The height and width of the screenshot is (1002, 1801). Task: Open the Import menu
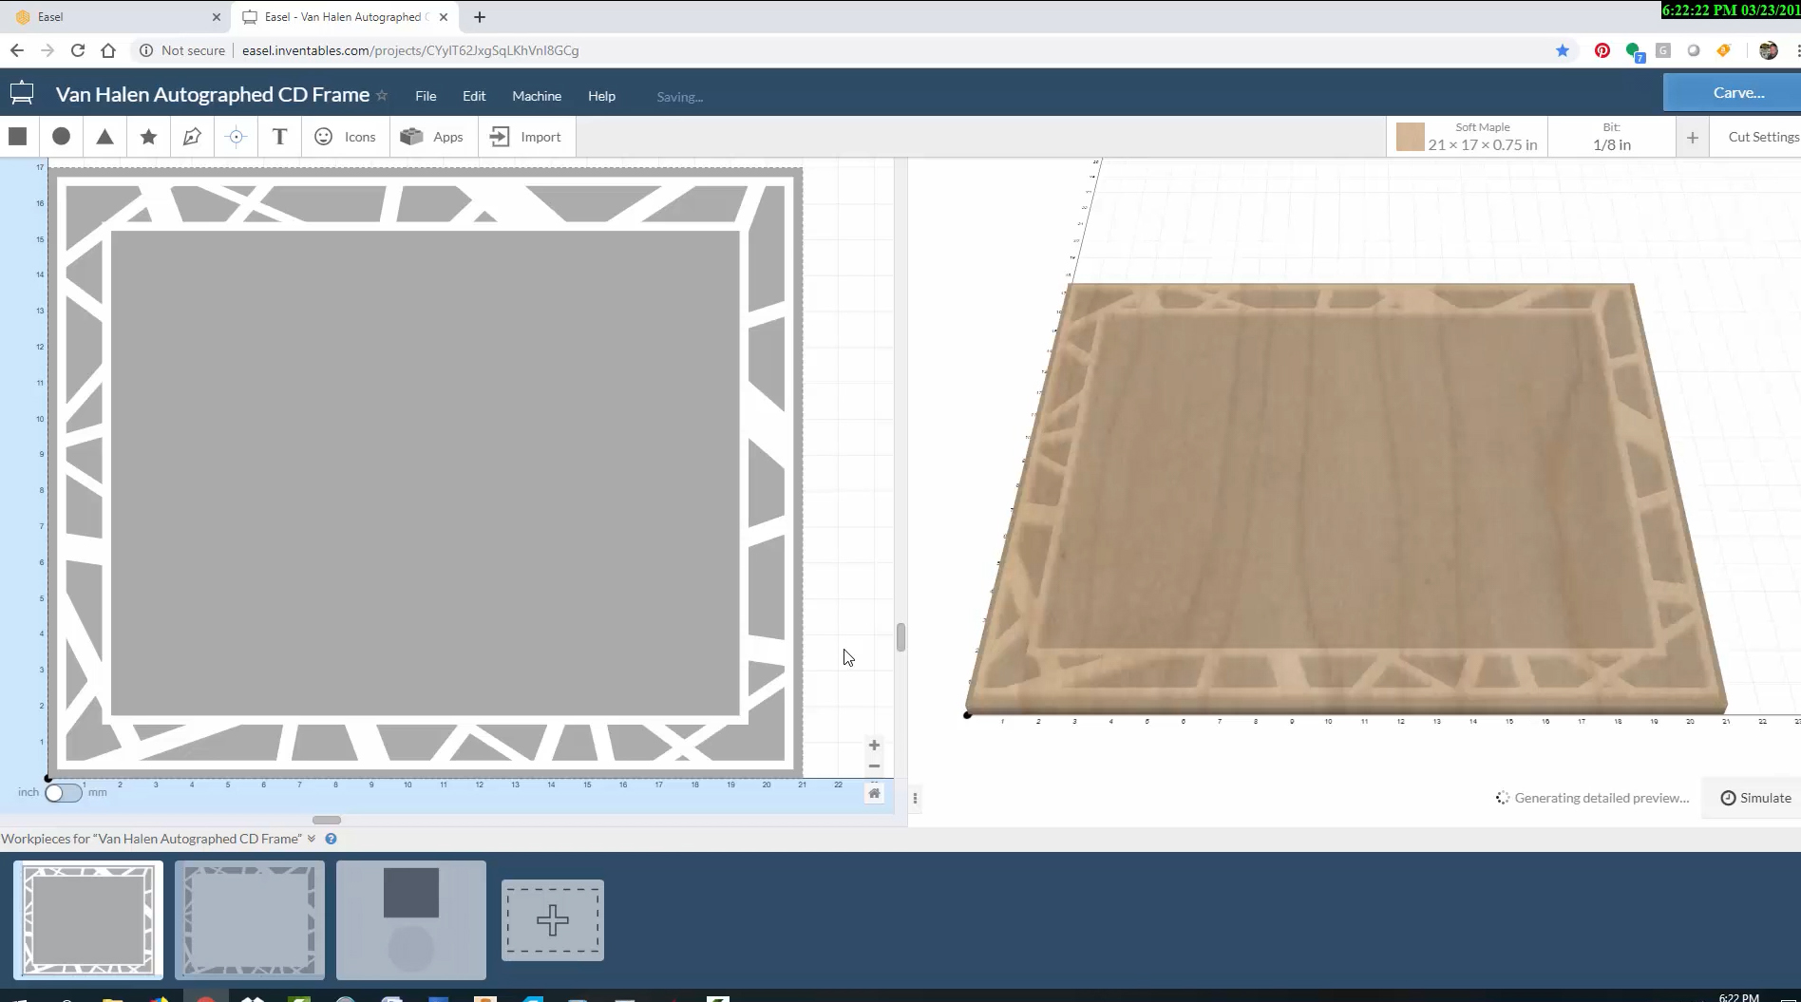[525, 136]
